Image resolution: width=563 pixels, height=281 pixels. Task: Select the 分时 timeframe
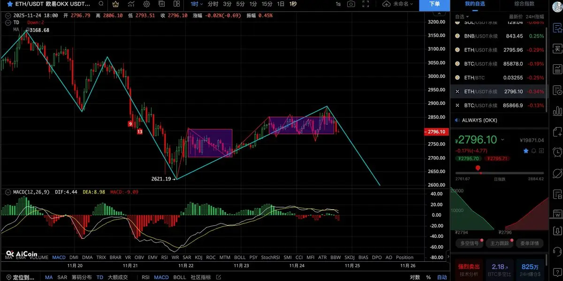coord(213,4)
